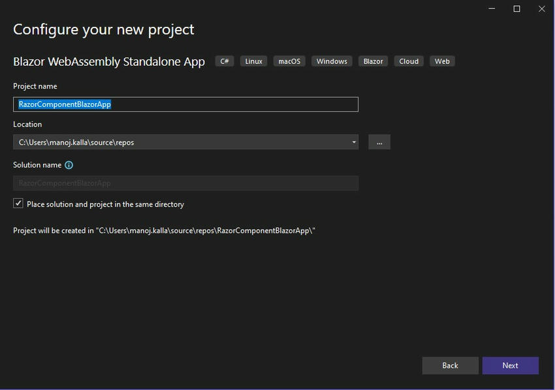Viewport: 555px width, 390px height.
Task: Click the C# language tag
Action: tap(225, 61)
